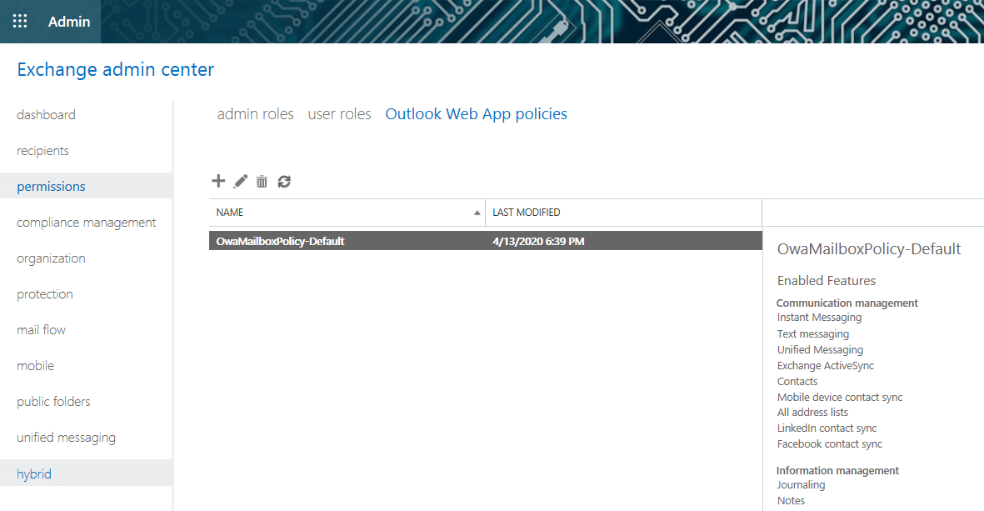Open the protection section
This screenshot has height=511, width=984.
pos(44,293)
